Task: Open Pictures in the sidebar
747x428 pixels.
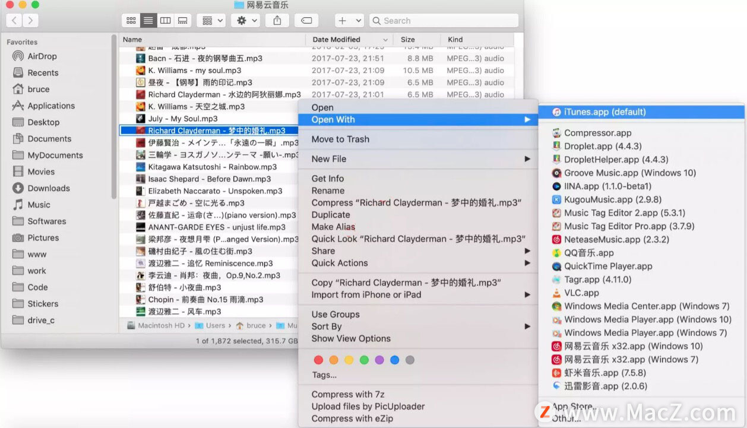Action: click(x=43, y=237)
